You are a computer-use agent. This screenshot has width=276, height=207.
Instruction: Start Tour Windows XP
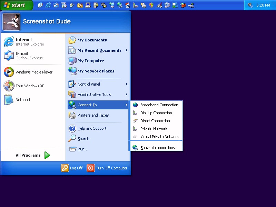point(24,86)
